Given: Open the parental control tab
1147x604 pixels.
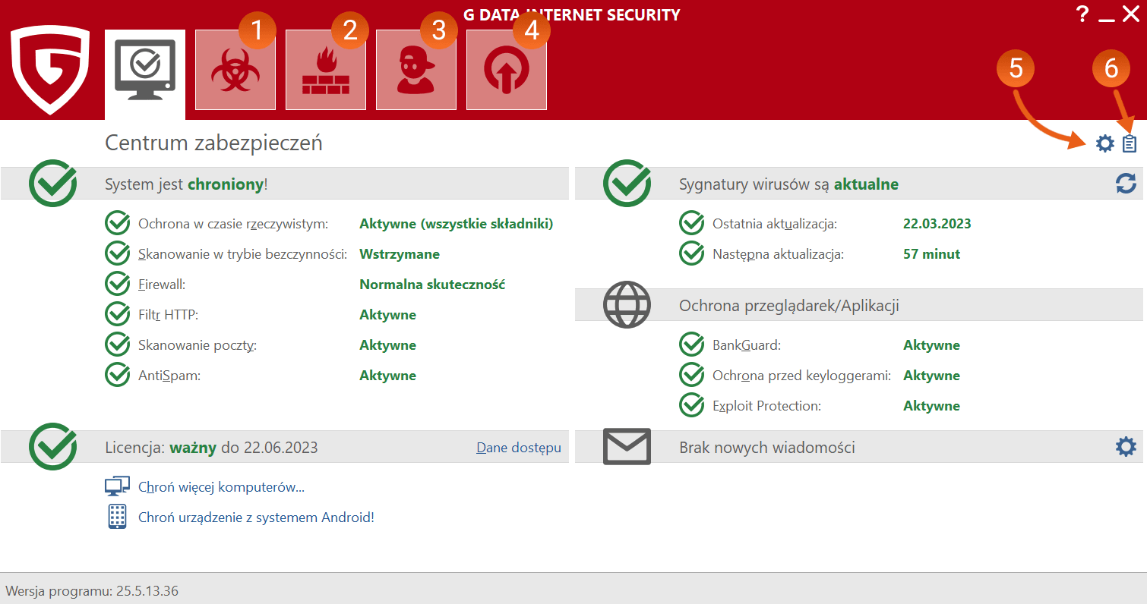Looking at the screenshot, I should [416, 71].
